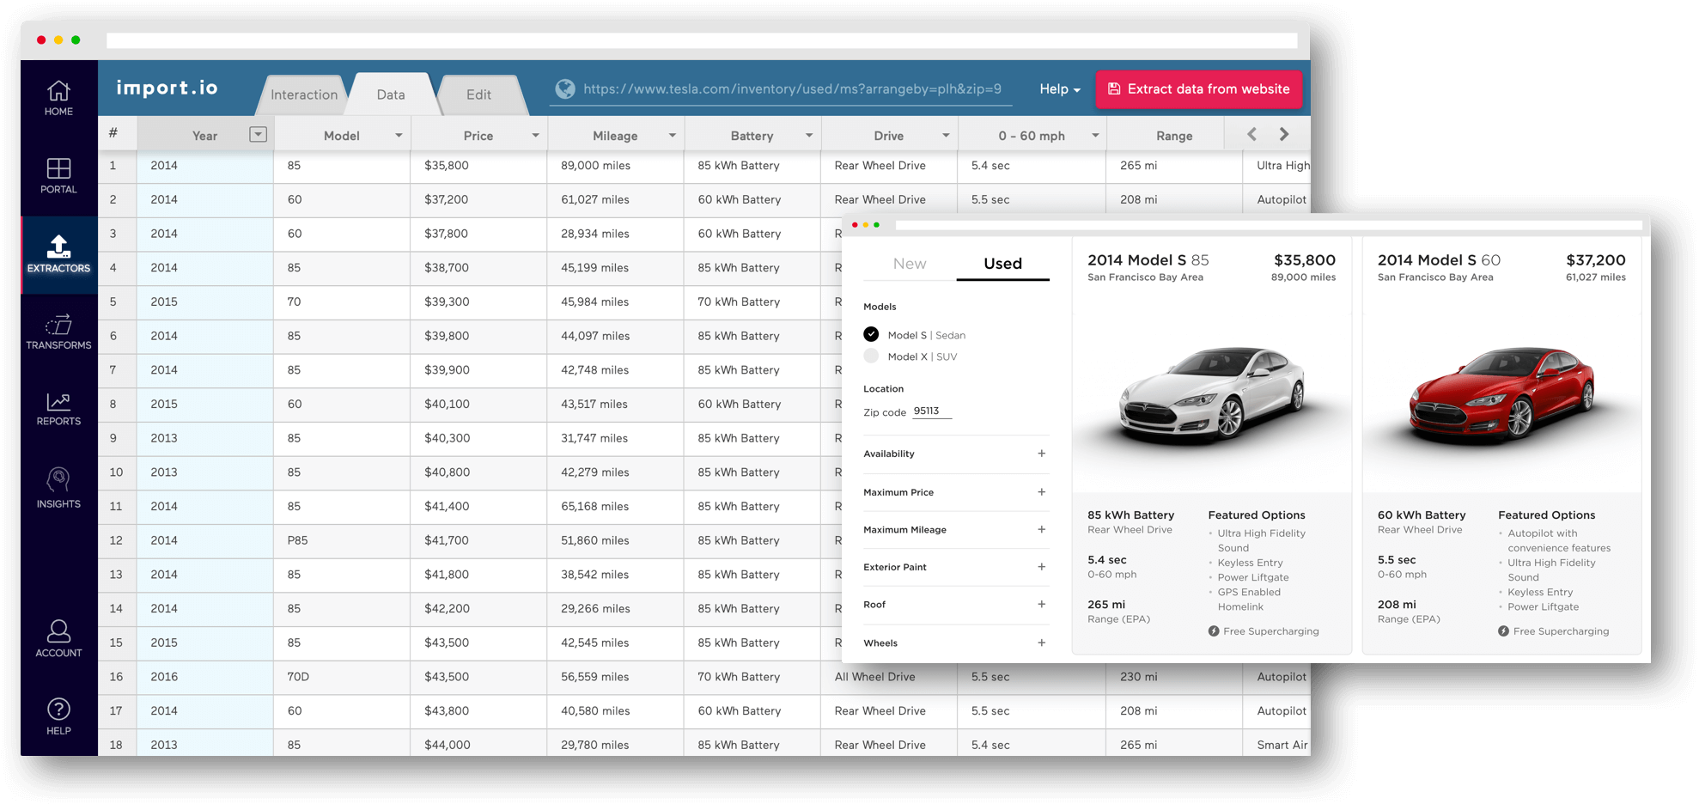Go to previous columns with left arrow

tap(1252, 134)
